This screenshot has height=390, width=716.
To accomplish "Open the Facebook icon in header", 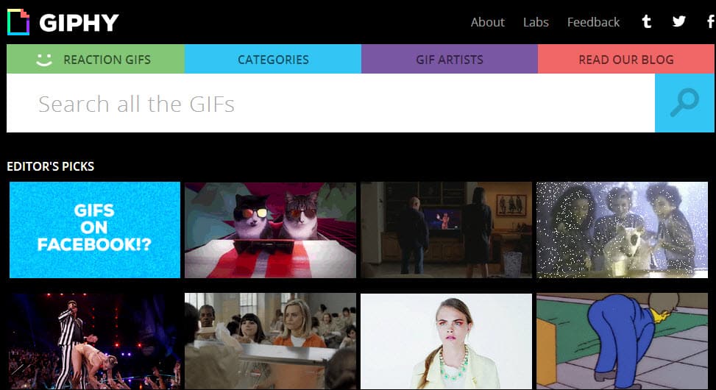I will (x=711, y=21).
